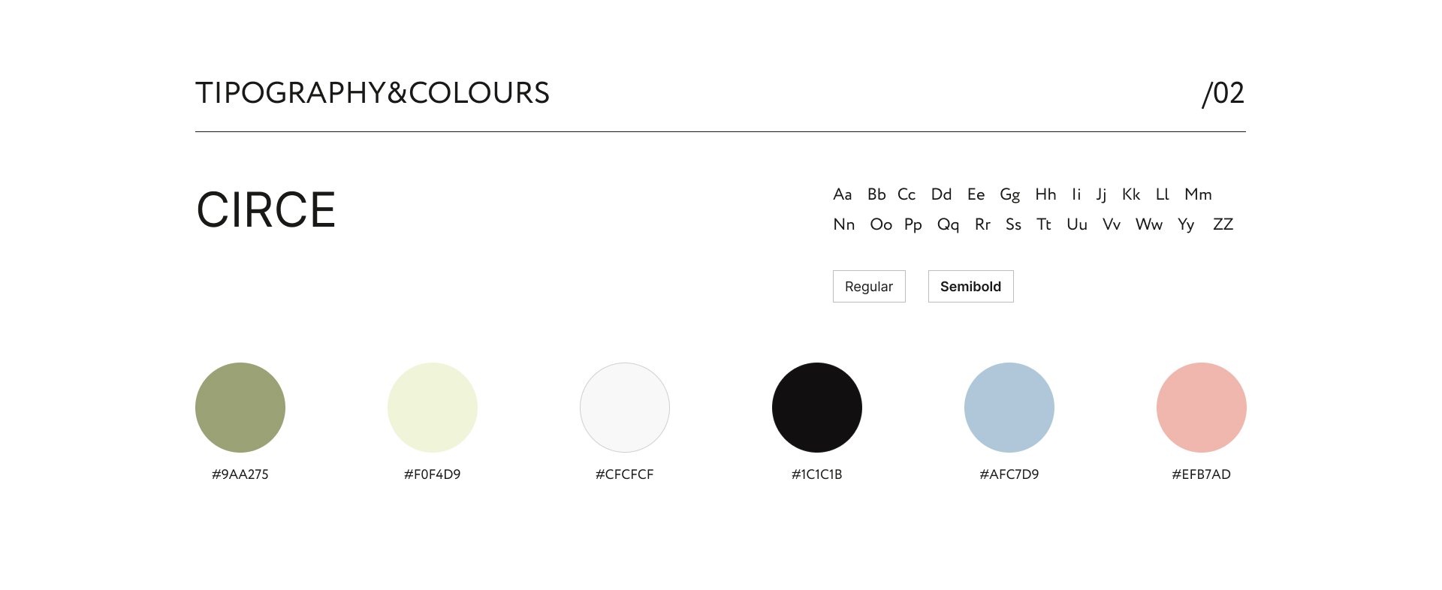Select the Semibold font weight button
The height and width of the screenshot is (590, 1442).
970,287
